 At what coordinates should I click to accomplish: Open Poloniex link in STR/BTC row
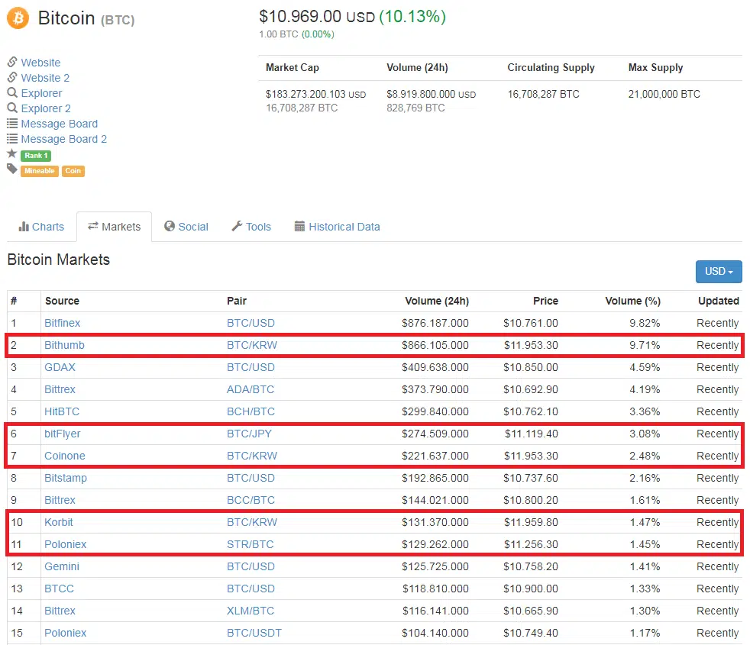tap(66, 544)
